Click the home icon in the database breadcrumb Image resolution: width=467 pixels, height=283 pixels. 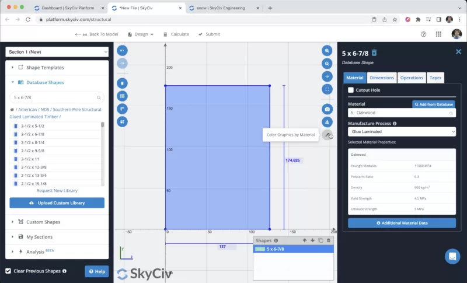click(12, 110)
